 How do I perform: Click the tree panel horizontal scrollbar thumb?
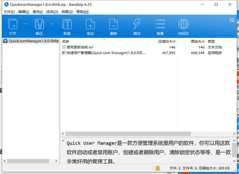click(28, 161)
